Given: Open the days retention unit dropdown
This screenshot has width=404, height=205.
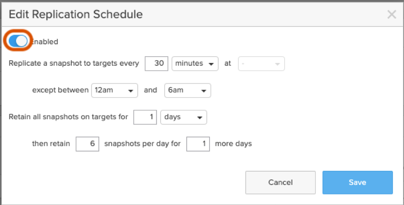Looking at the screenshot, I should (x=184, y=117).
